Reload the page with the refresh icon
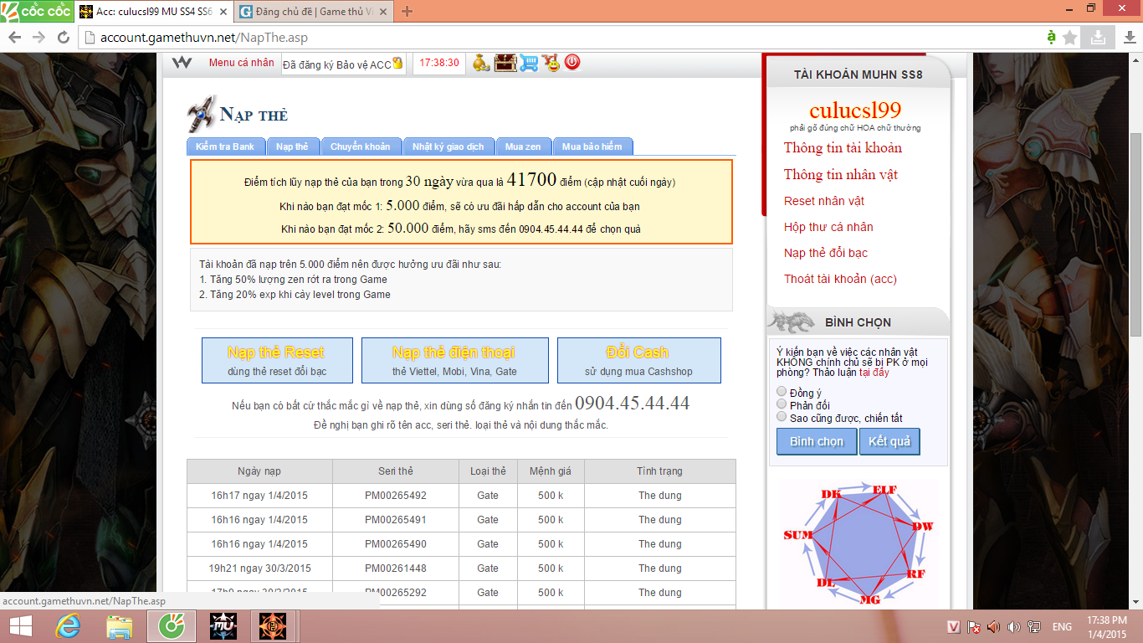The height and width of the screenshot is (643, 1143). coord(63,38)
